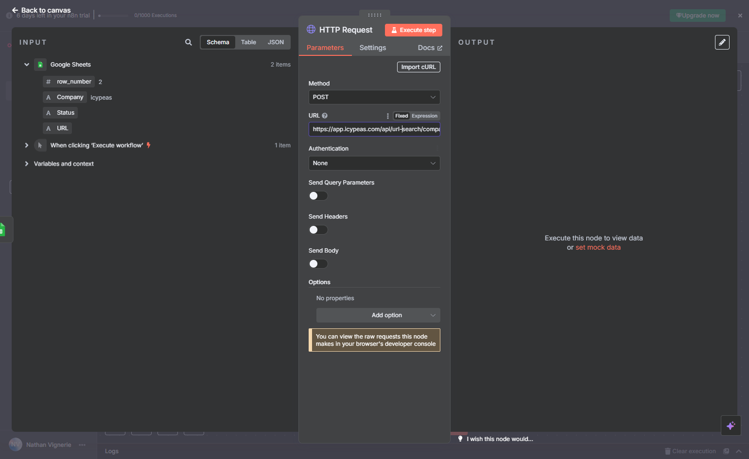Click the back arrow icon next to Back to canvas
749x459 pixels.
point(15,10)
